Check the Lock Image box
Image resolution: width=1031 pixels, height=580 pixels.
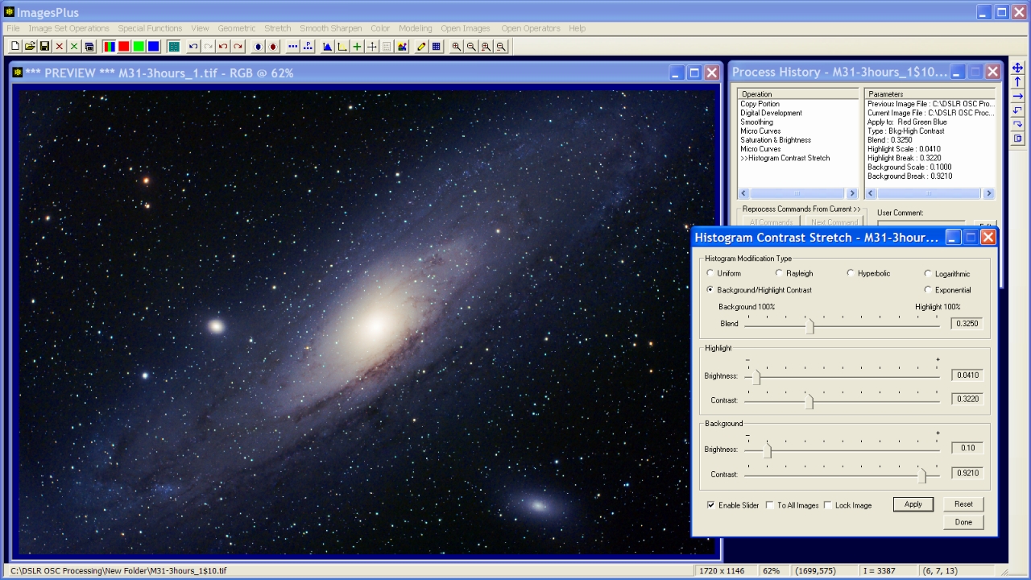pos(828,505)
